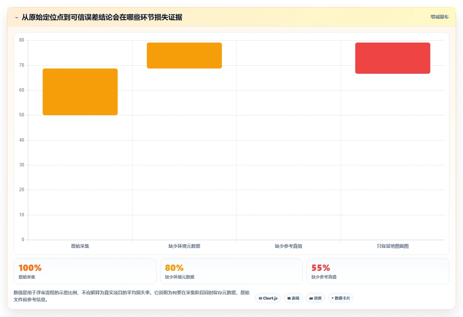Click the chart title 从原始定位点到可信误差结论
The height and width of the screenshot is (317, 463).
tap(102, 17)
